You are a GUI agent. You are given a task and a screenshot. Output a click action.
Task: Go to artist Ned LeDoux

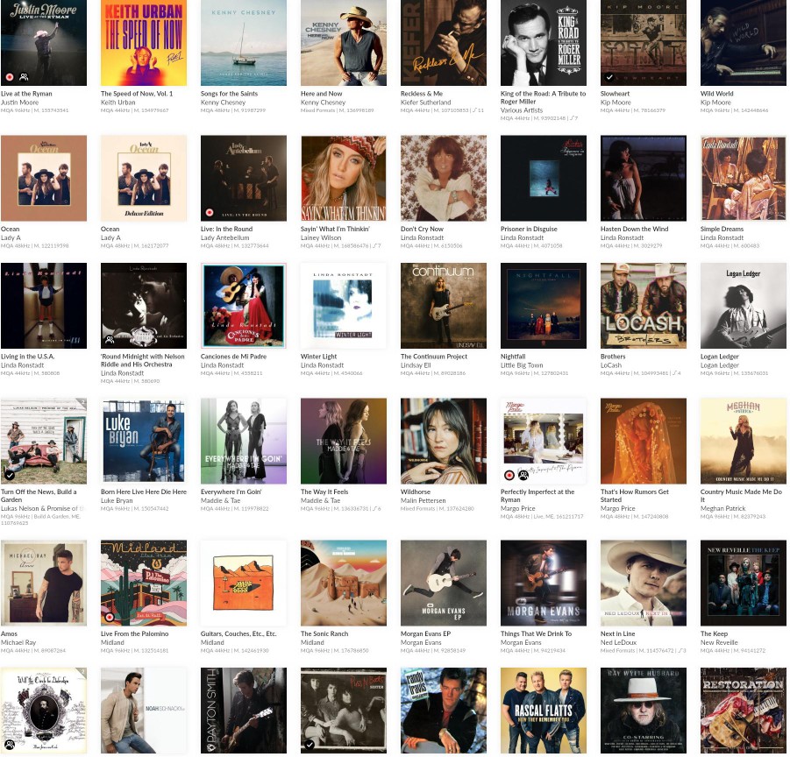pos(618,643)
